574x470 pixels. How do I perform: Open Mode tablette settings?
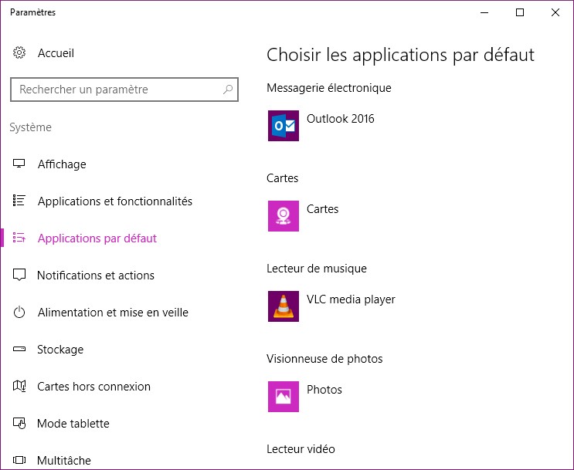(x=73, y=424)
